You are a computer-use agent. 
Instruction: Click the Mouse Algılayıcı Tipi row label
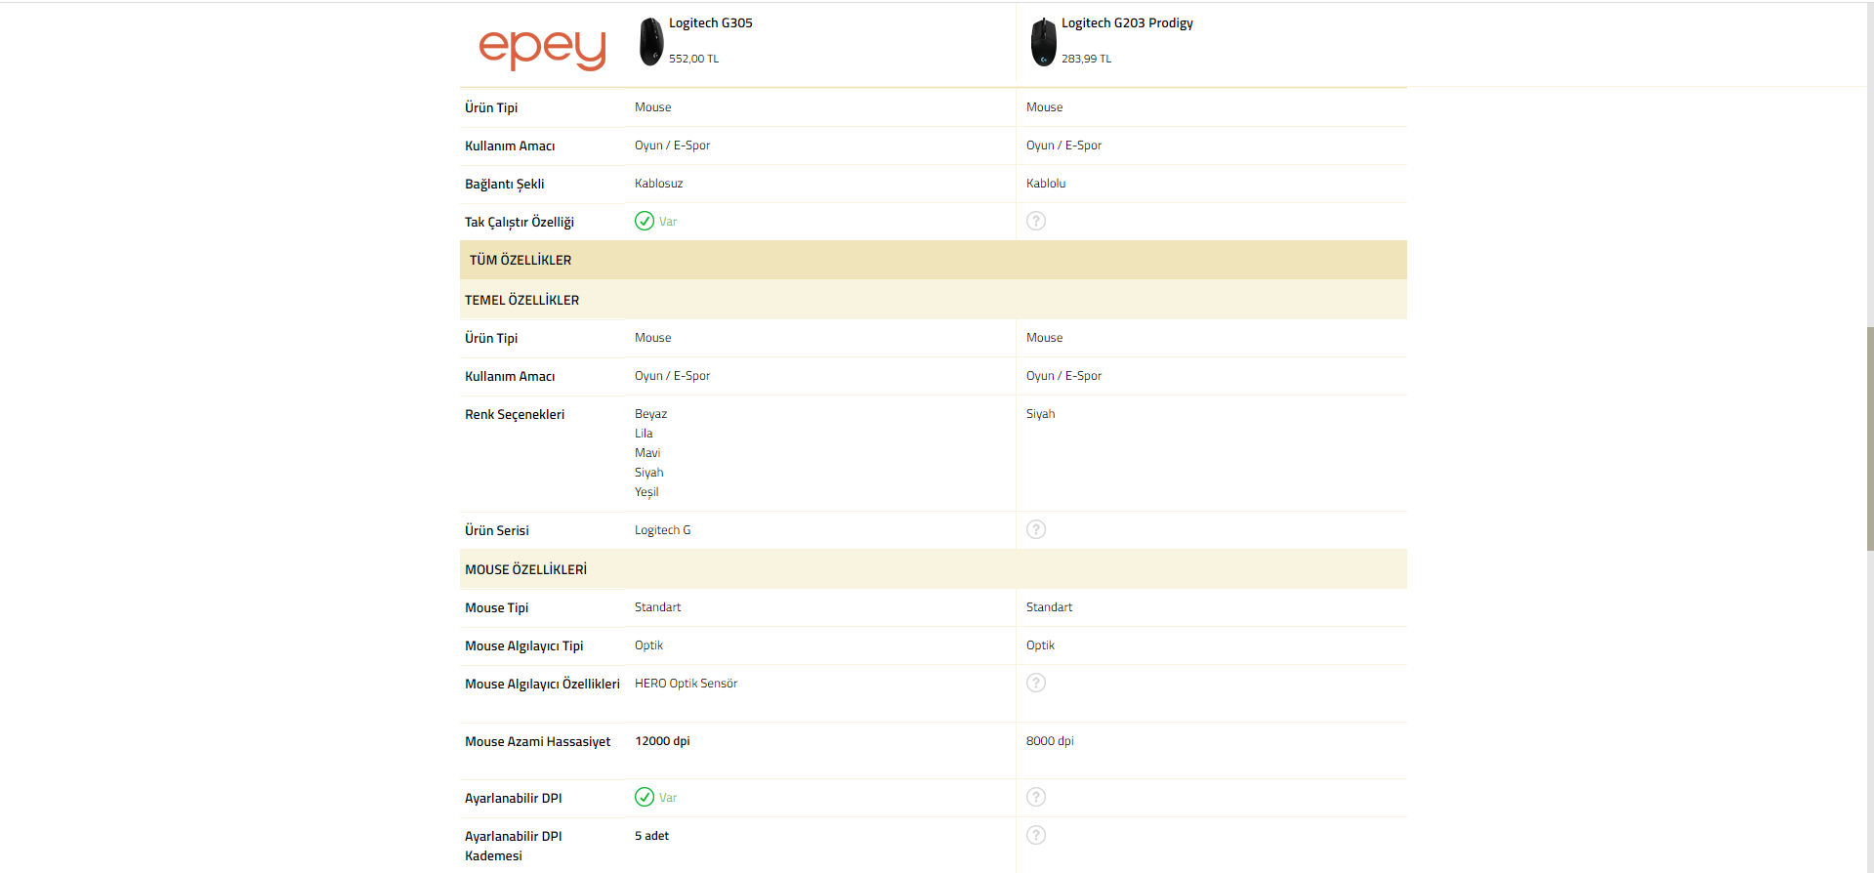coord(524,645)
